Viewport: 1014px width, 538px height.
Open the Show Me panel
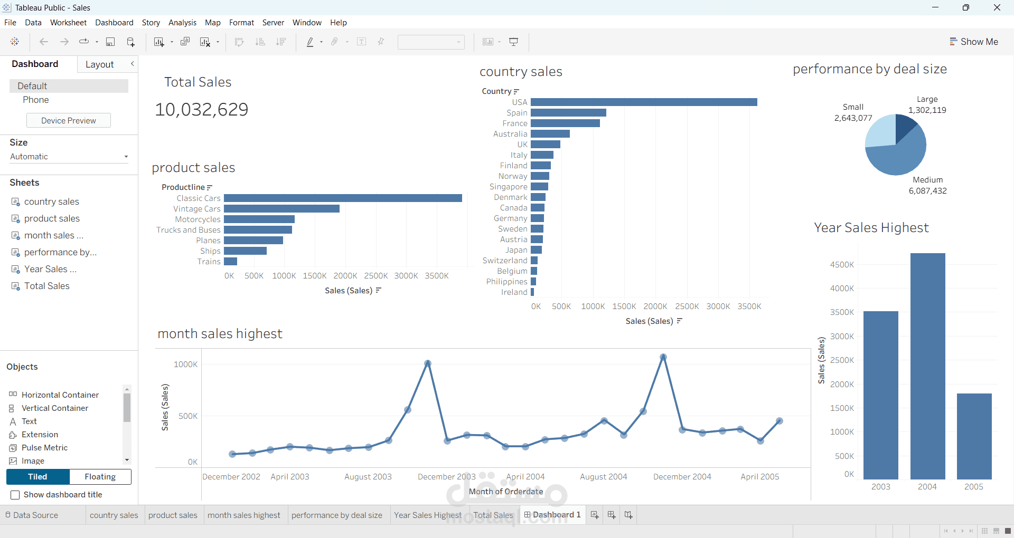[x=973, y=42]
